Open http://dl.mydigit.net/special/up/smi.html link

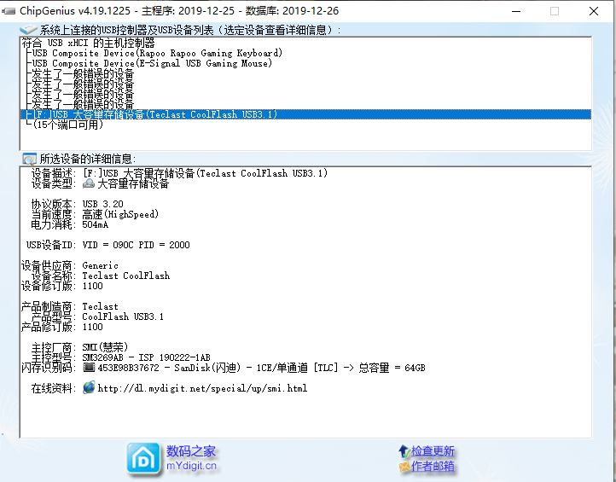[x=202, y=388]
